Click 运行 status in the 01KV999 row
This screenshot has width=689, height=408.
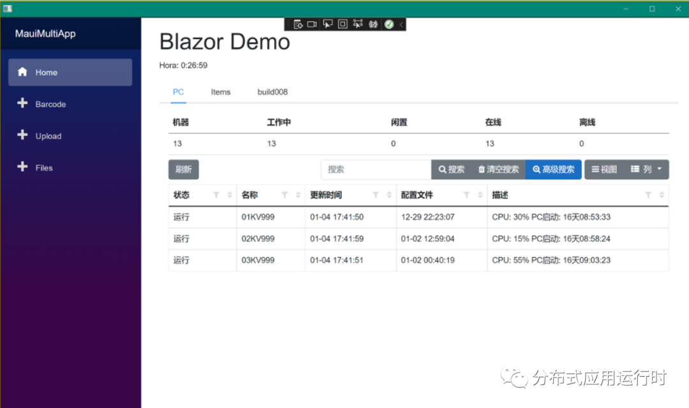pyautogui.click(x=181, y=216)
